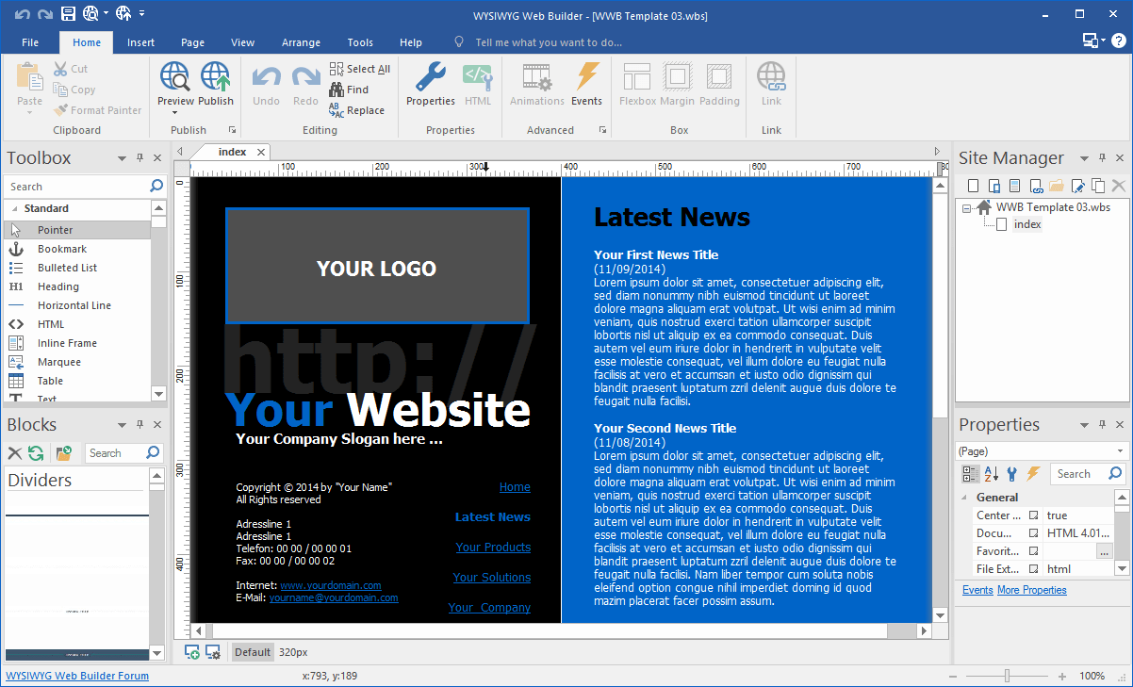Click the open folder icon in Site Manager
This screenshot has height=687, width=1133.
click(1056, 186)
